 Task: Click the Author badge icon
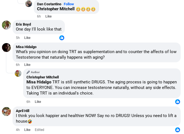(28, 72)
